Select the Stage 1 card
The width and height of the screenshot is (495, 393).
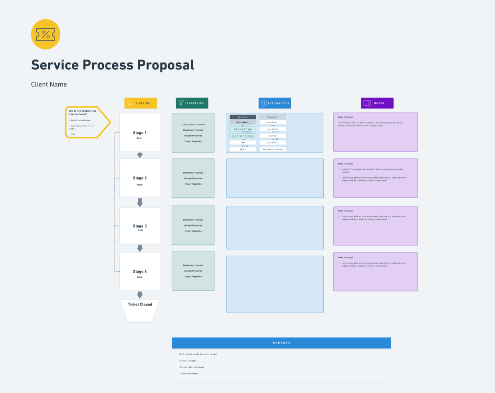point(139,132)
